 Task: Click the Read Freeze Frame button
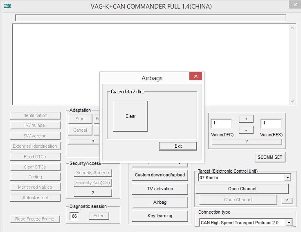(x=35, y=219)
